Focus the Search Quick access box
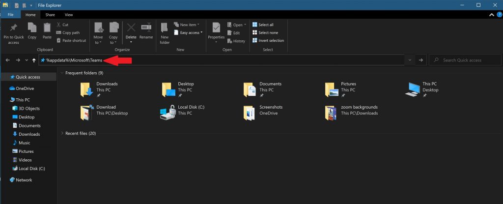The width and height of the screenshot is (503, 204). 464,60
